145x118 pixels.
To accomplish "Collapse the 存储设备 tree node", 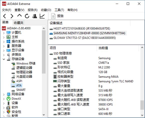I will (x=4, y=59).
